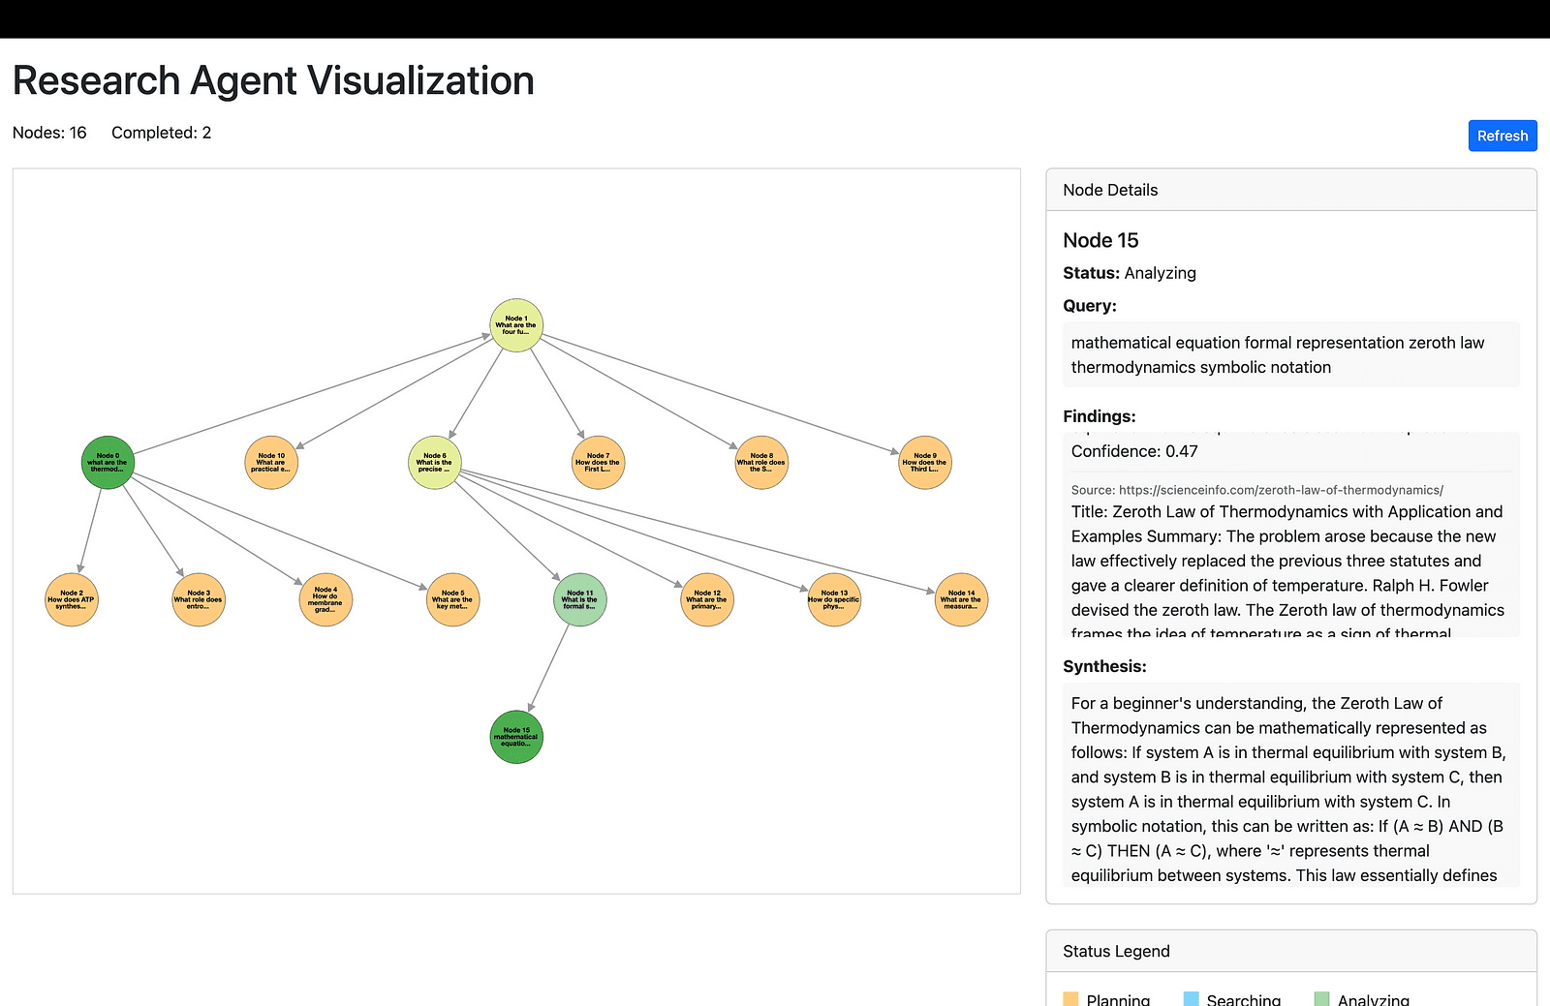Select Node 7 First Law node
This screenshot has width=1550, height=1006.
click(599, 463)
